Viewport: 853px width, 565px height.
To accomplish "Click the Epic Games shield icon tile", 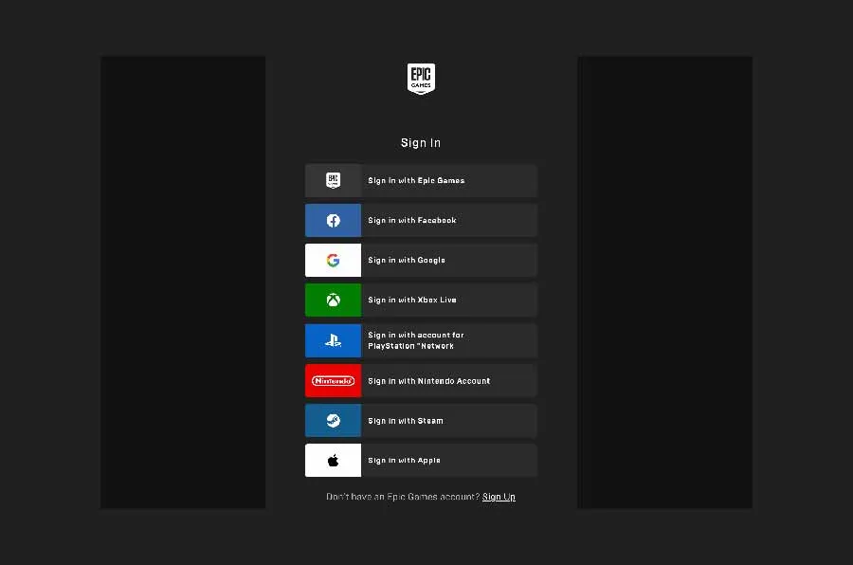I will tap(333, 180).
